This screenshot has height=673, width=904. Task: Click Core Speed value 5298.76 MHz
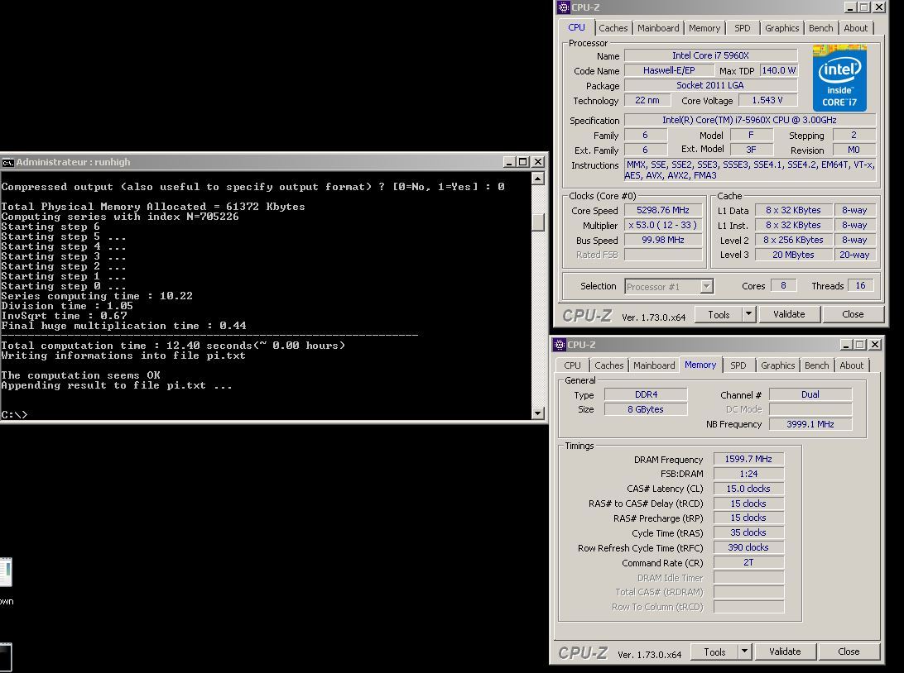point(663,210)
